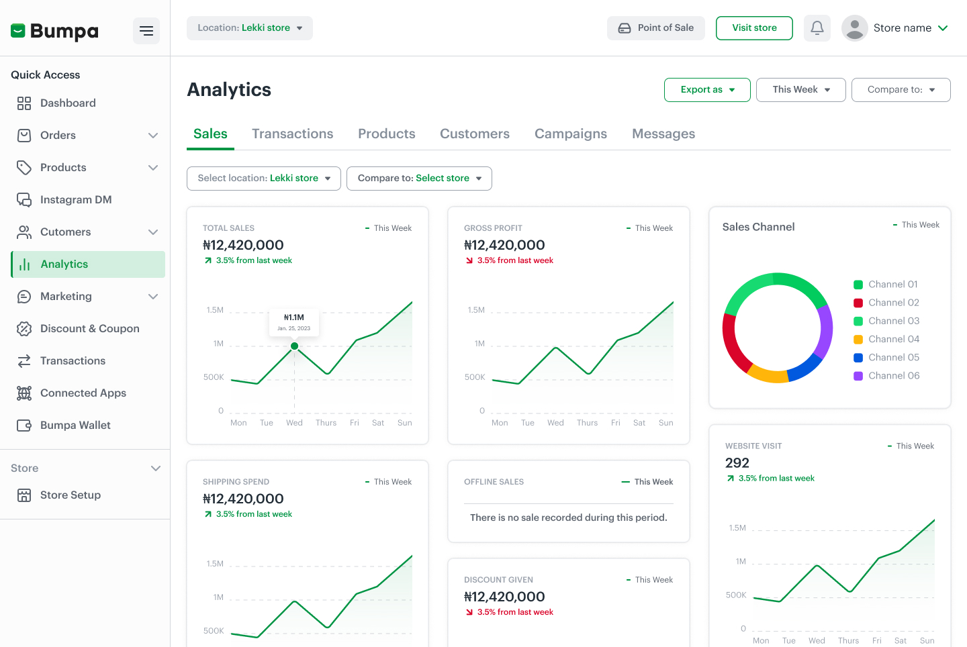Click the Discount & Coupon badge icon
Image resolution: width=967 pixels, height=647 pixels.
(x=24, y=329)
